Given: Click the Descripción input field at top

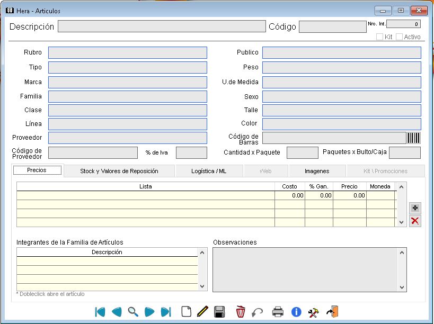Looking at the screenshot, I should pos(161,26).
